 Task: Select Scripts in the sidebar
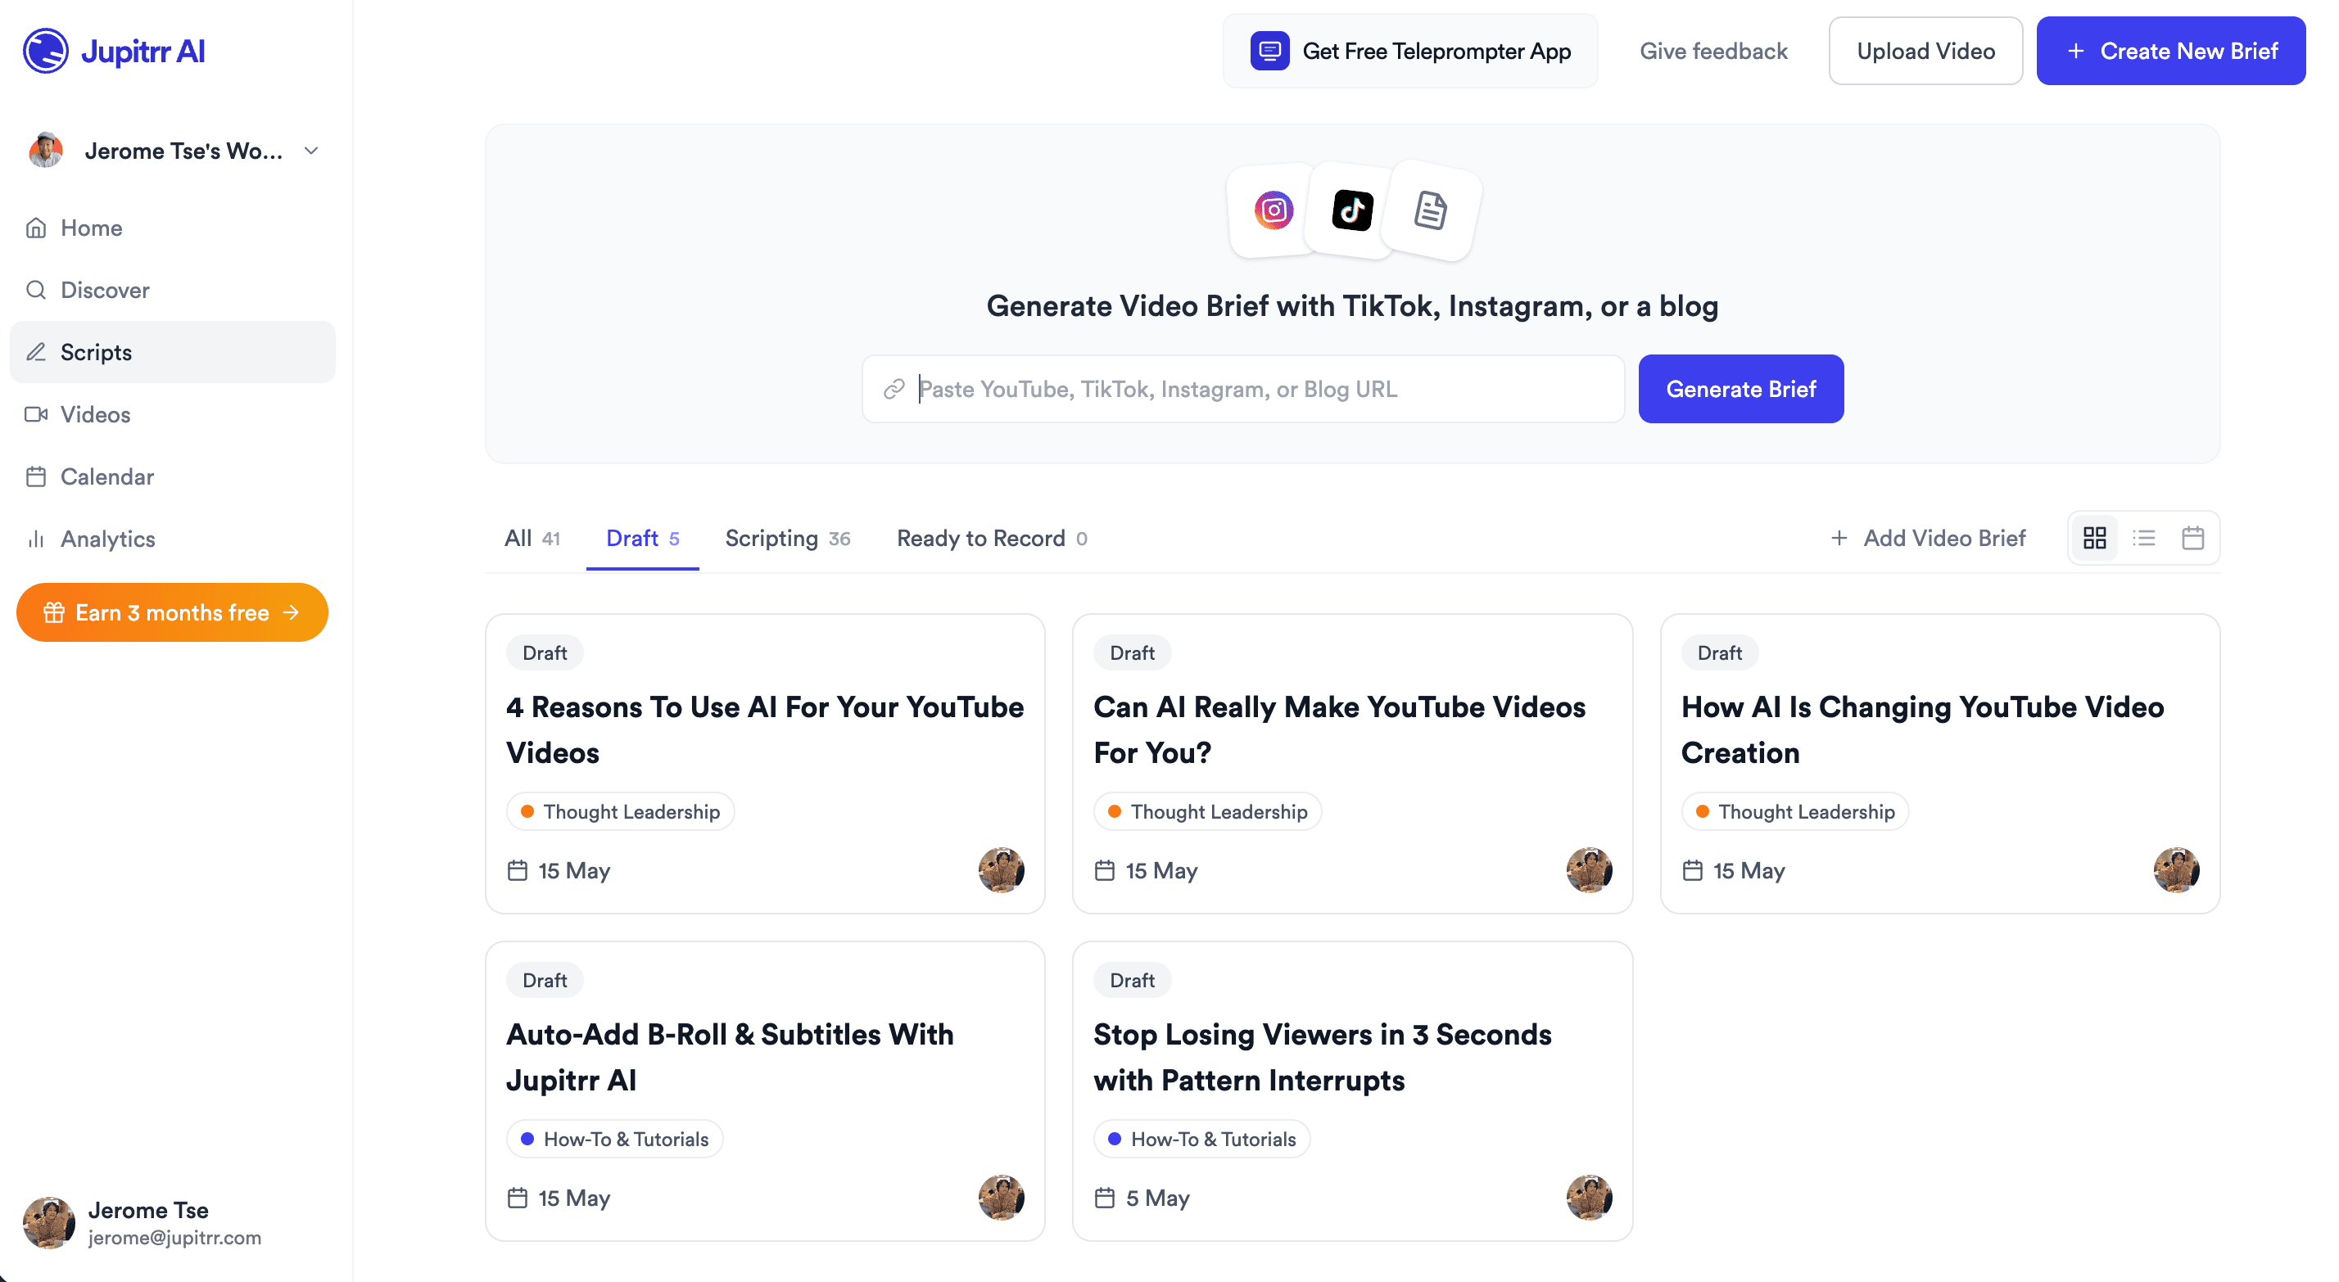[x=173, y=352]
